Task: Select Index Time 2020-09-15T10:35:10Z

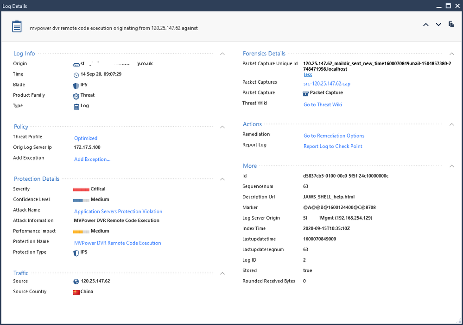Action: 327,228
